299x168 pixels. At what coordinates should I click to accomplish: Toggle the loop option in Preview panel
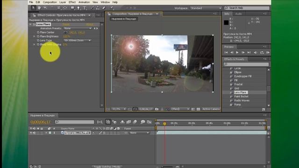point(262,52)
